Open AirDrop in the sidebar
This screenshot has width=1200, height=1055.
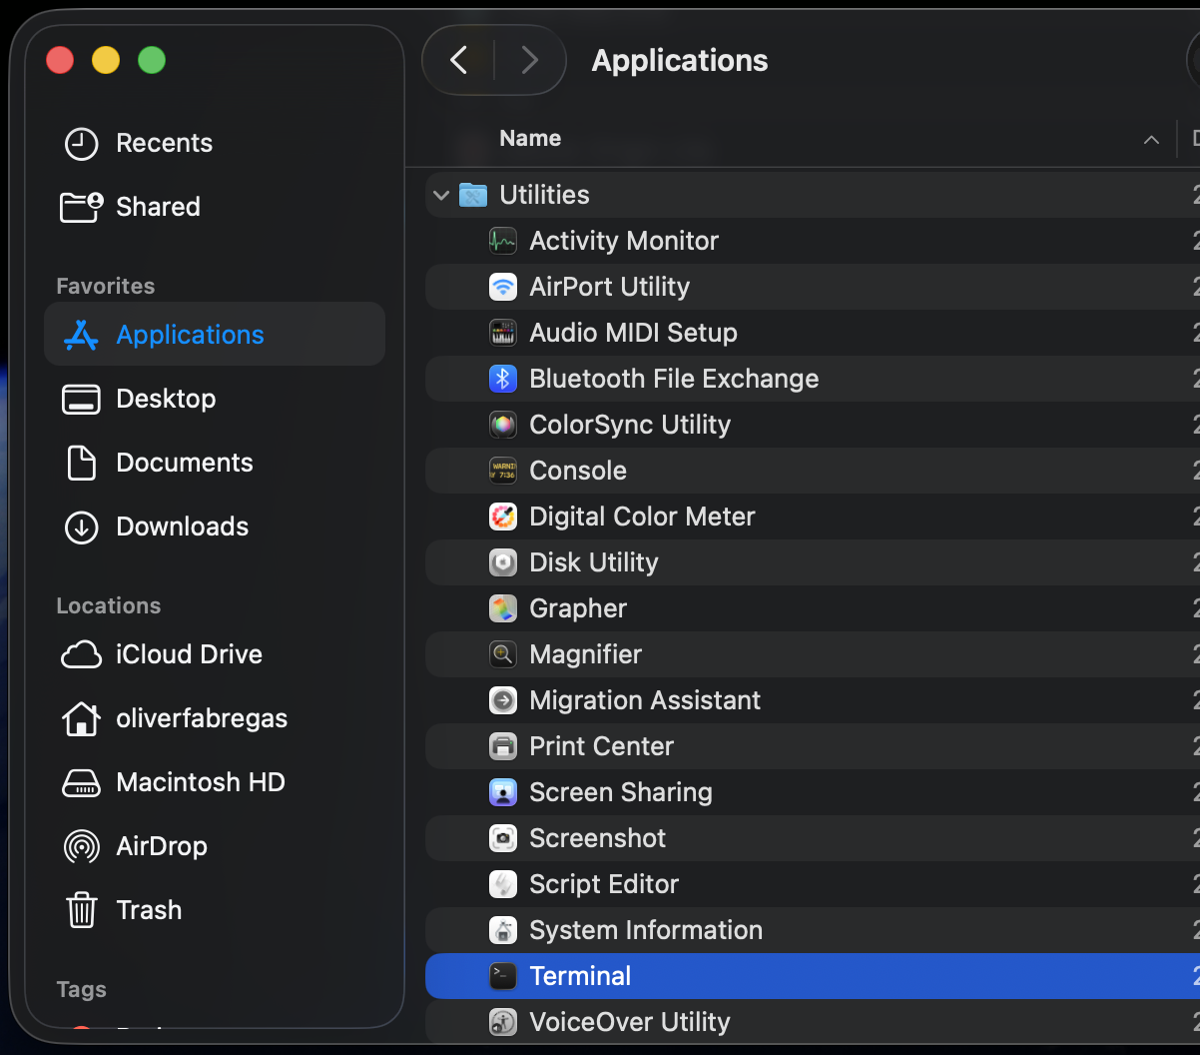162,846
